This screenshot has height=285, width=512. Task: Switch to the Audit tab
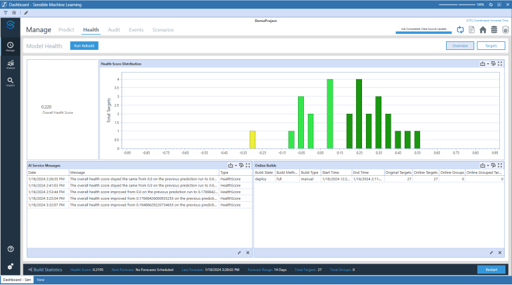[113, 30]
